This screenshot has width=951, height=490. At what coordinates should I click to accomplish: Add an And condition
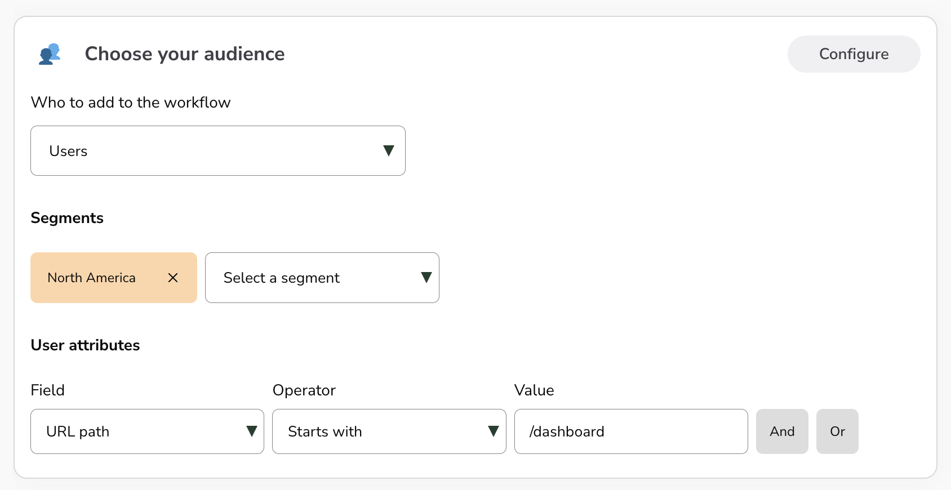pos(782,431)
